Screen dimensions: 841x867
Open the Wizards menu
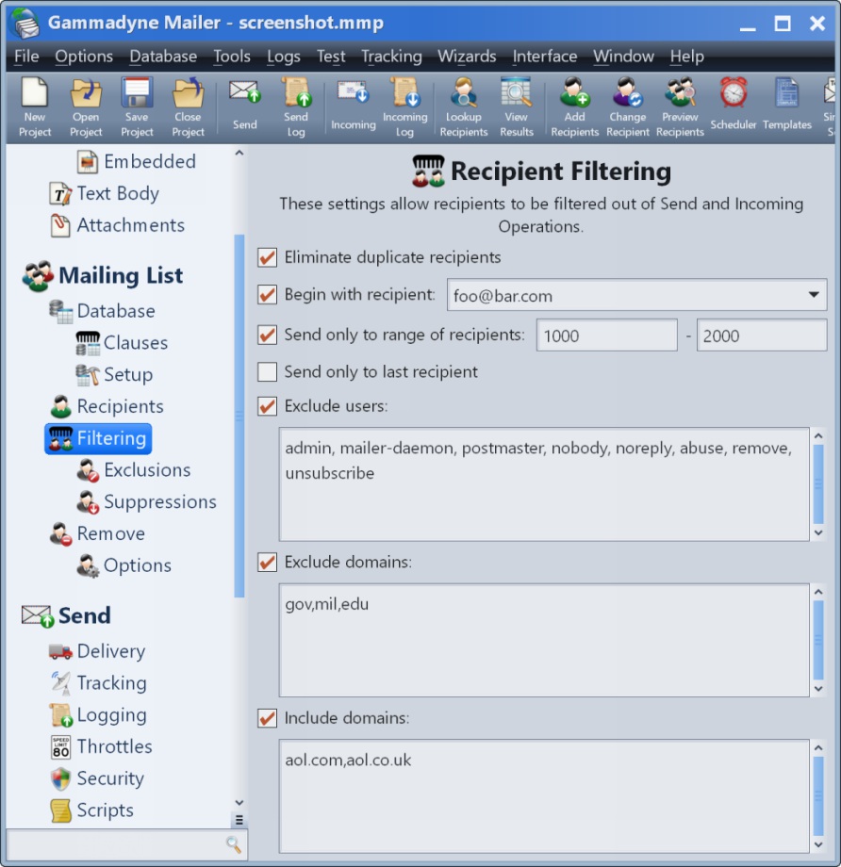(467, 57)
